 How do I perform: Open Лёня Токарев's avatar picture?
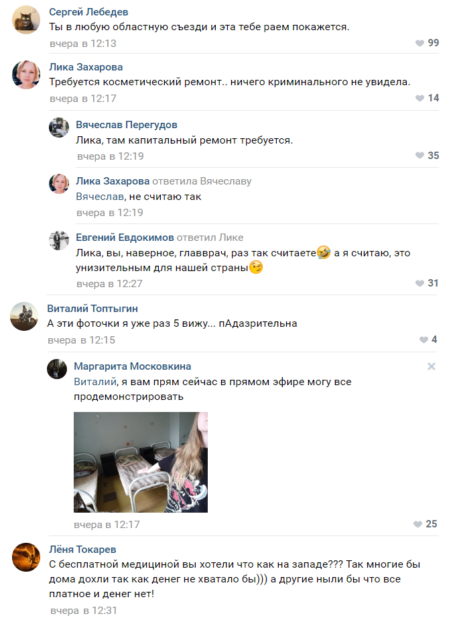[x=26, y=557]
